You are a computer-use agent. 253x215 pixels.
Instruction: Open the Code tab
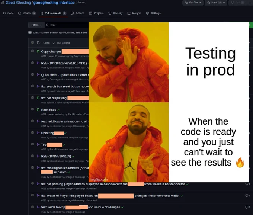[x=8, y=13]
